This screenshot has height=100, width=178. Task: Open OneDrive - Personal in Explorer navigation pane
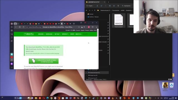[93, 17]
